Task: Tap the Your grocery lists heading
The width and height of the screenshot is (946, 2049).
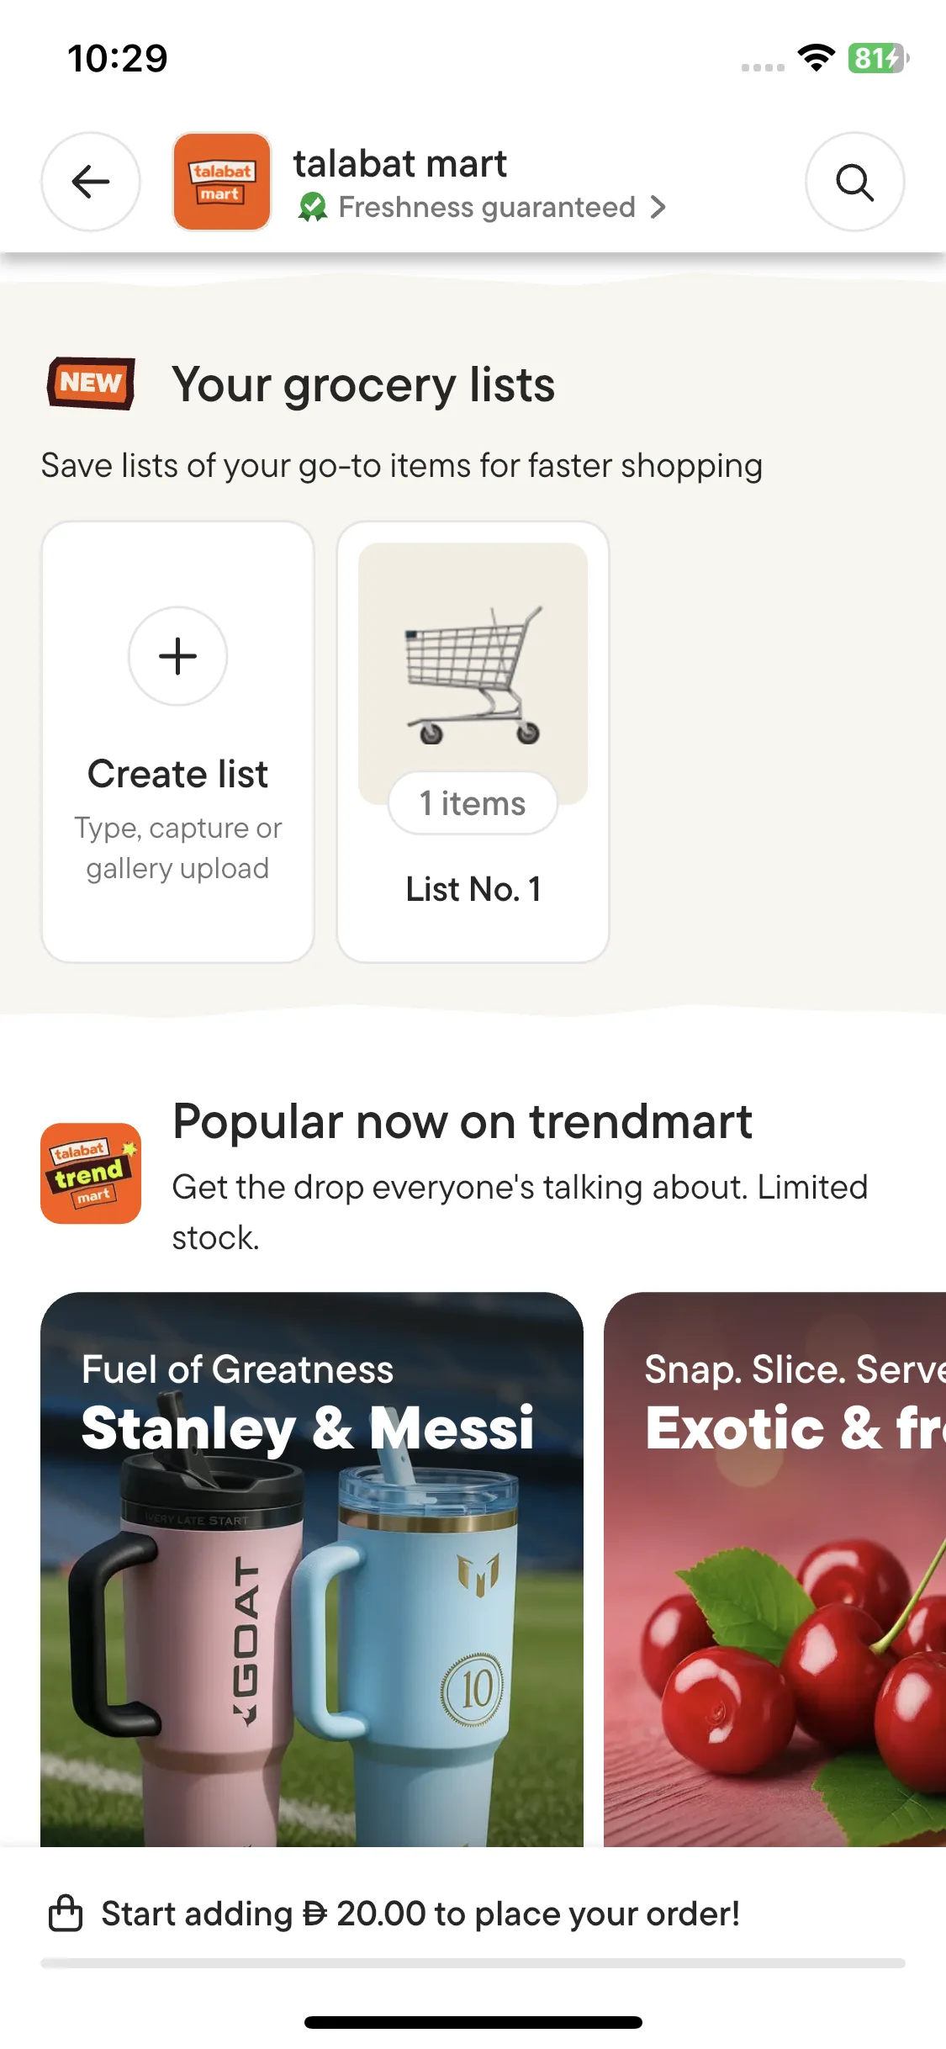Action: pyautogui.click(x=363, y=385)
